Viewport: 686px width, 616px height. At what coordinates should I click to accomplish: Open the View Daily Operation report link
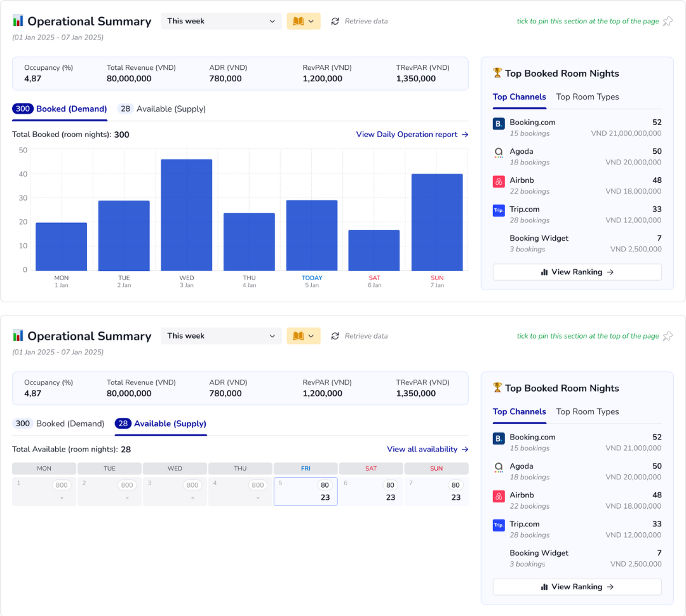pos(412,135)
